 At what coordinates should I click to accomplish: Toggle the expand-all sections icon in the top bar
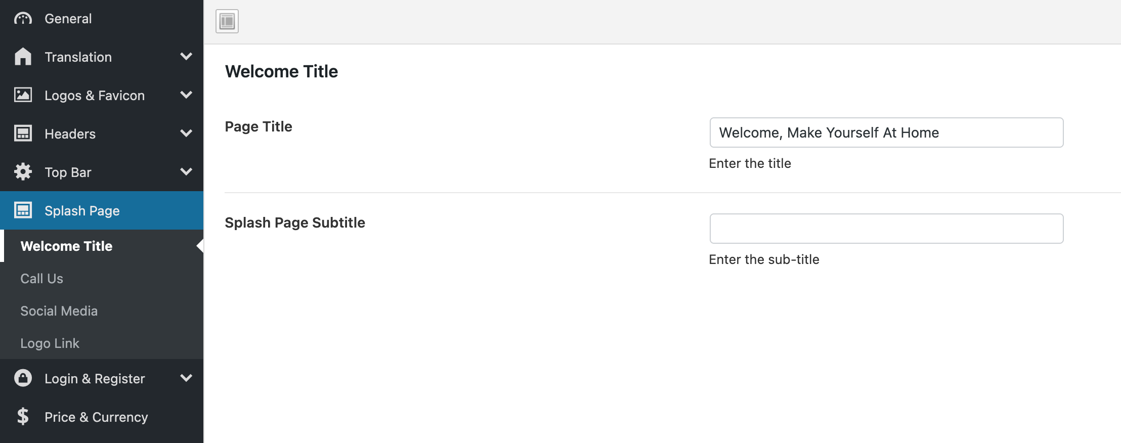coord(227,21)
